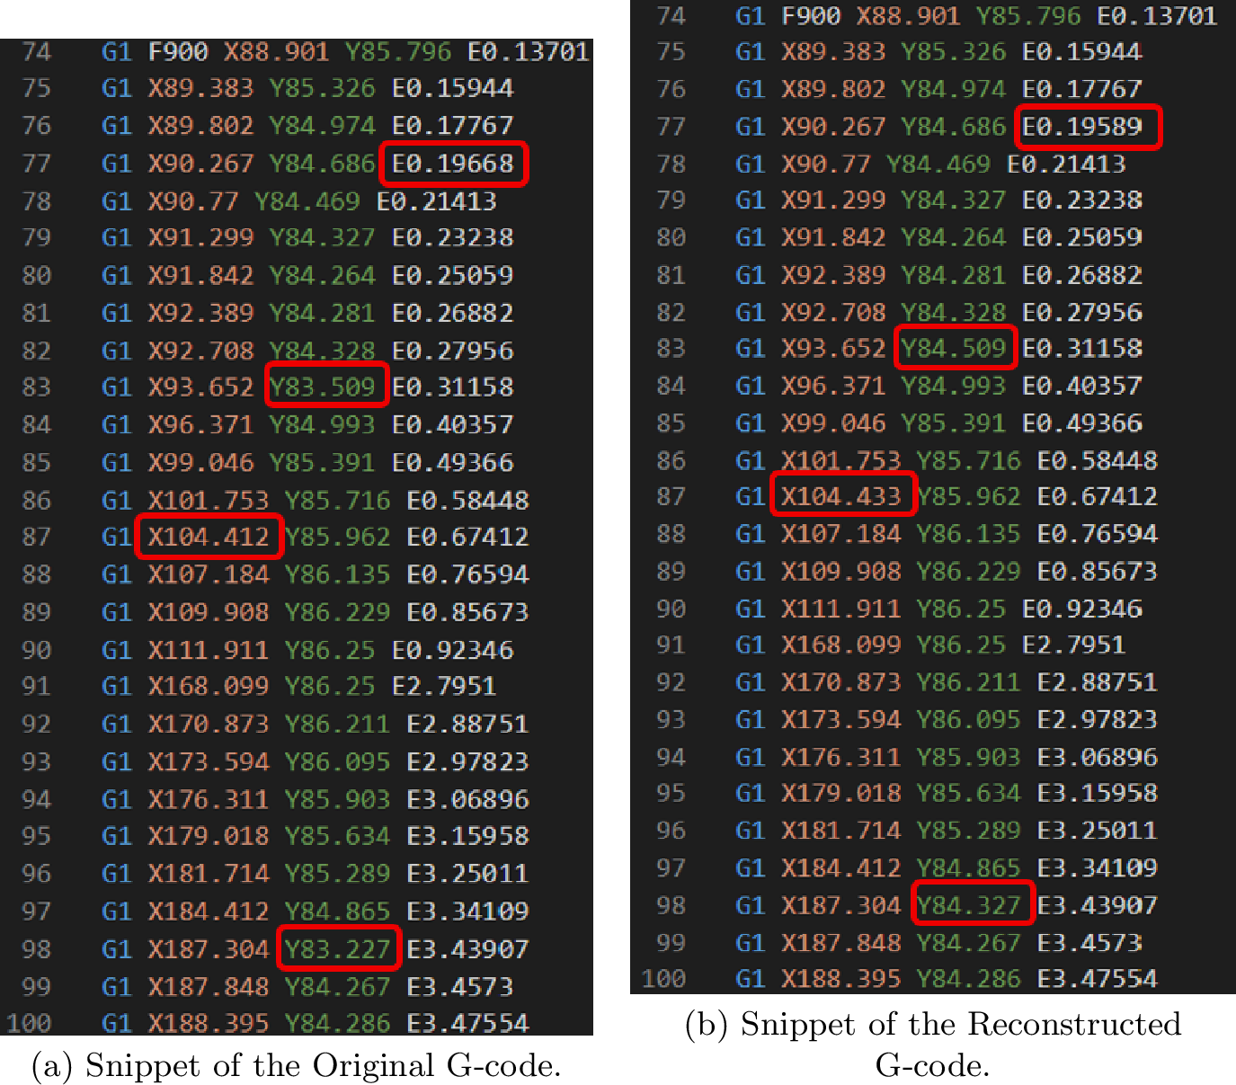This screenshot has height=1085, width=1236.
Task: Click F900 feedrate token in left panel
Action: coord(178,51)
